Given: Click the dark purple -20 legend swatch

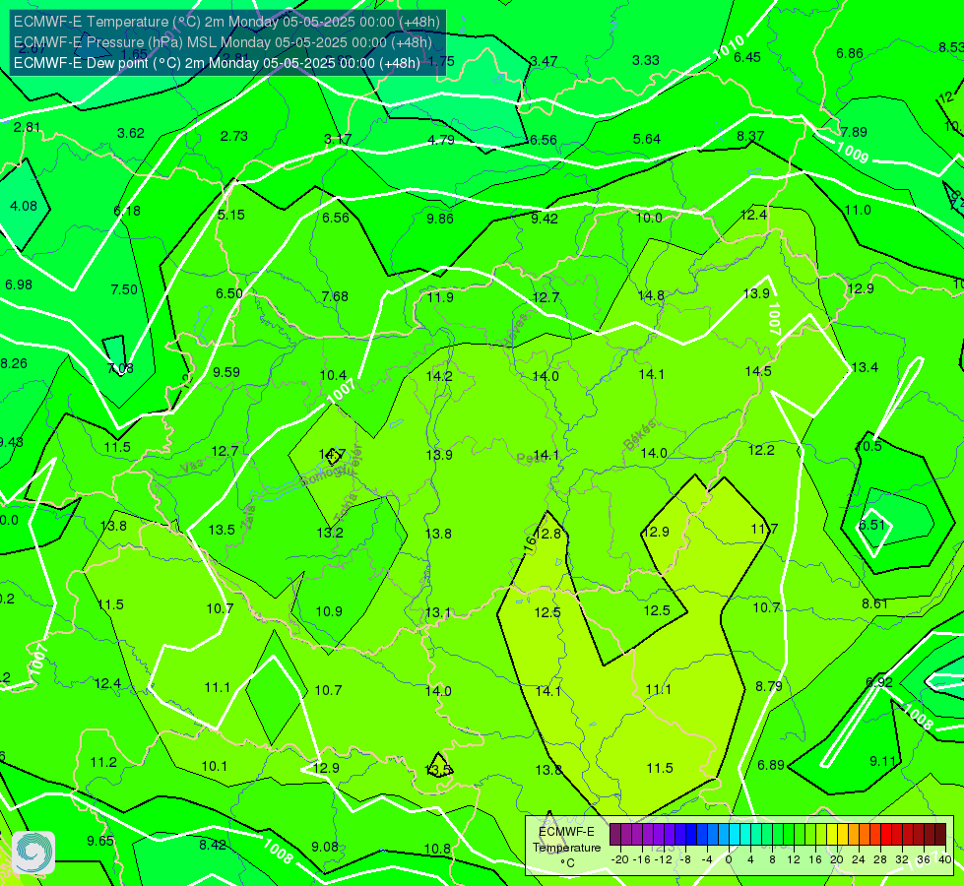Looking at the screenshot, I should tap(614, 835).
